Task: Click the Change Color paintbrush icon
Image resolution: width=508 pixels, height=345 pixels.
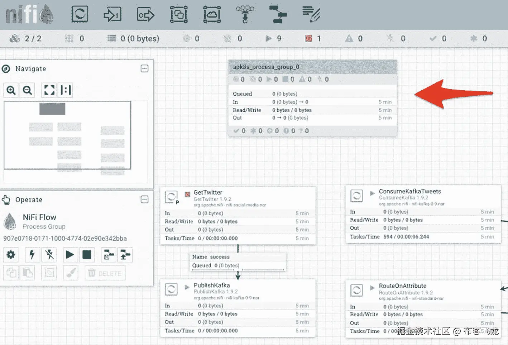Action: (71, 273)
